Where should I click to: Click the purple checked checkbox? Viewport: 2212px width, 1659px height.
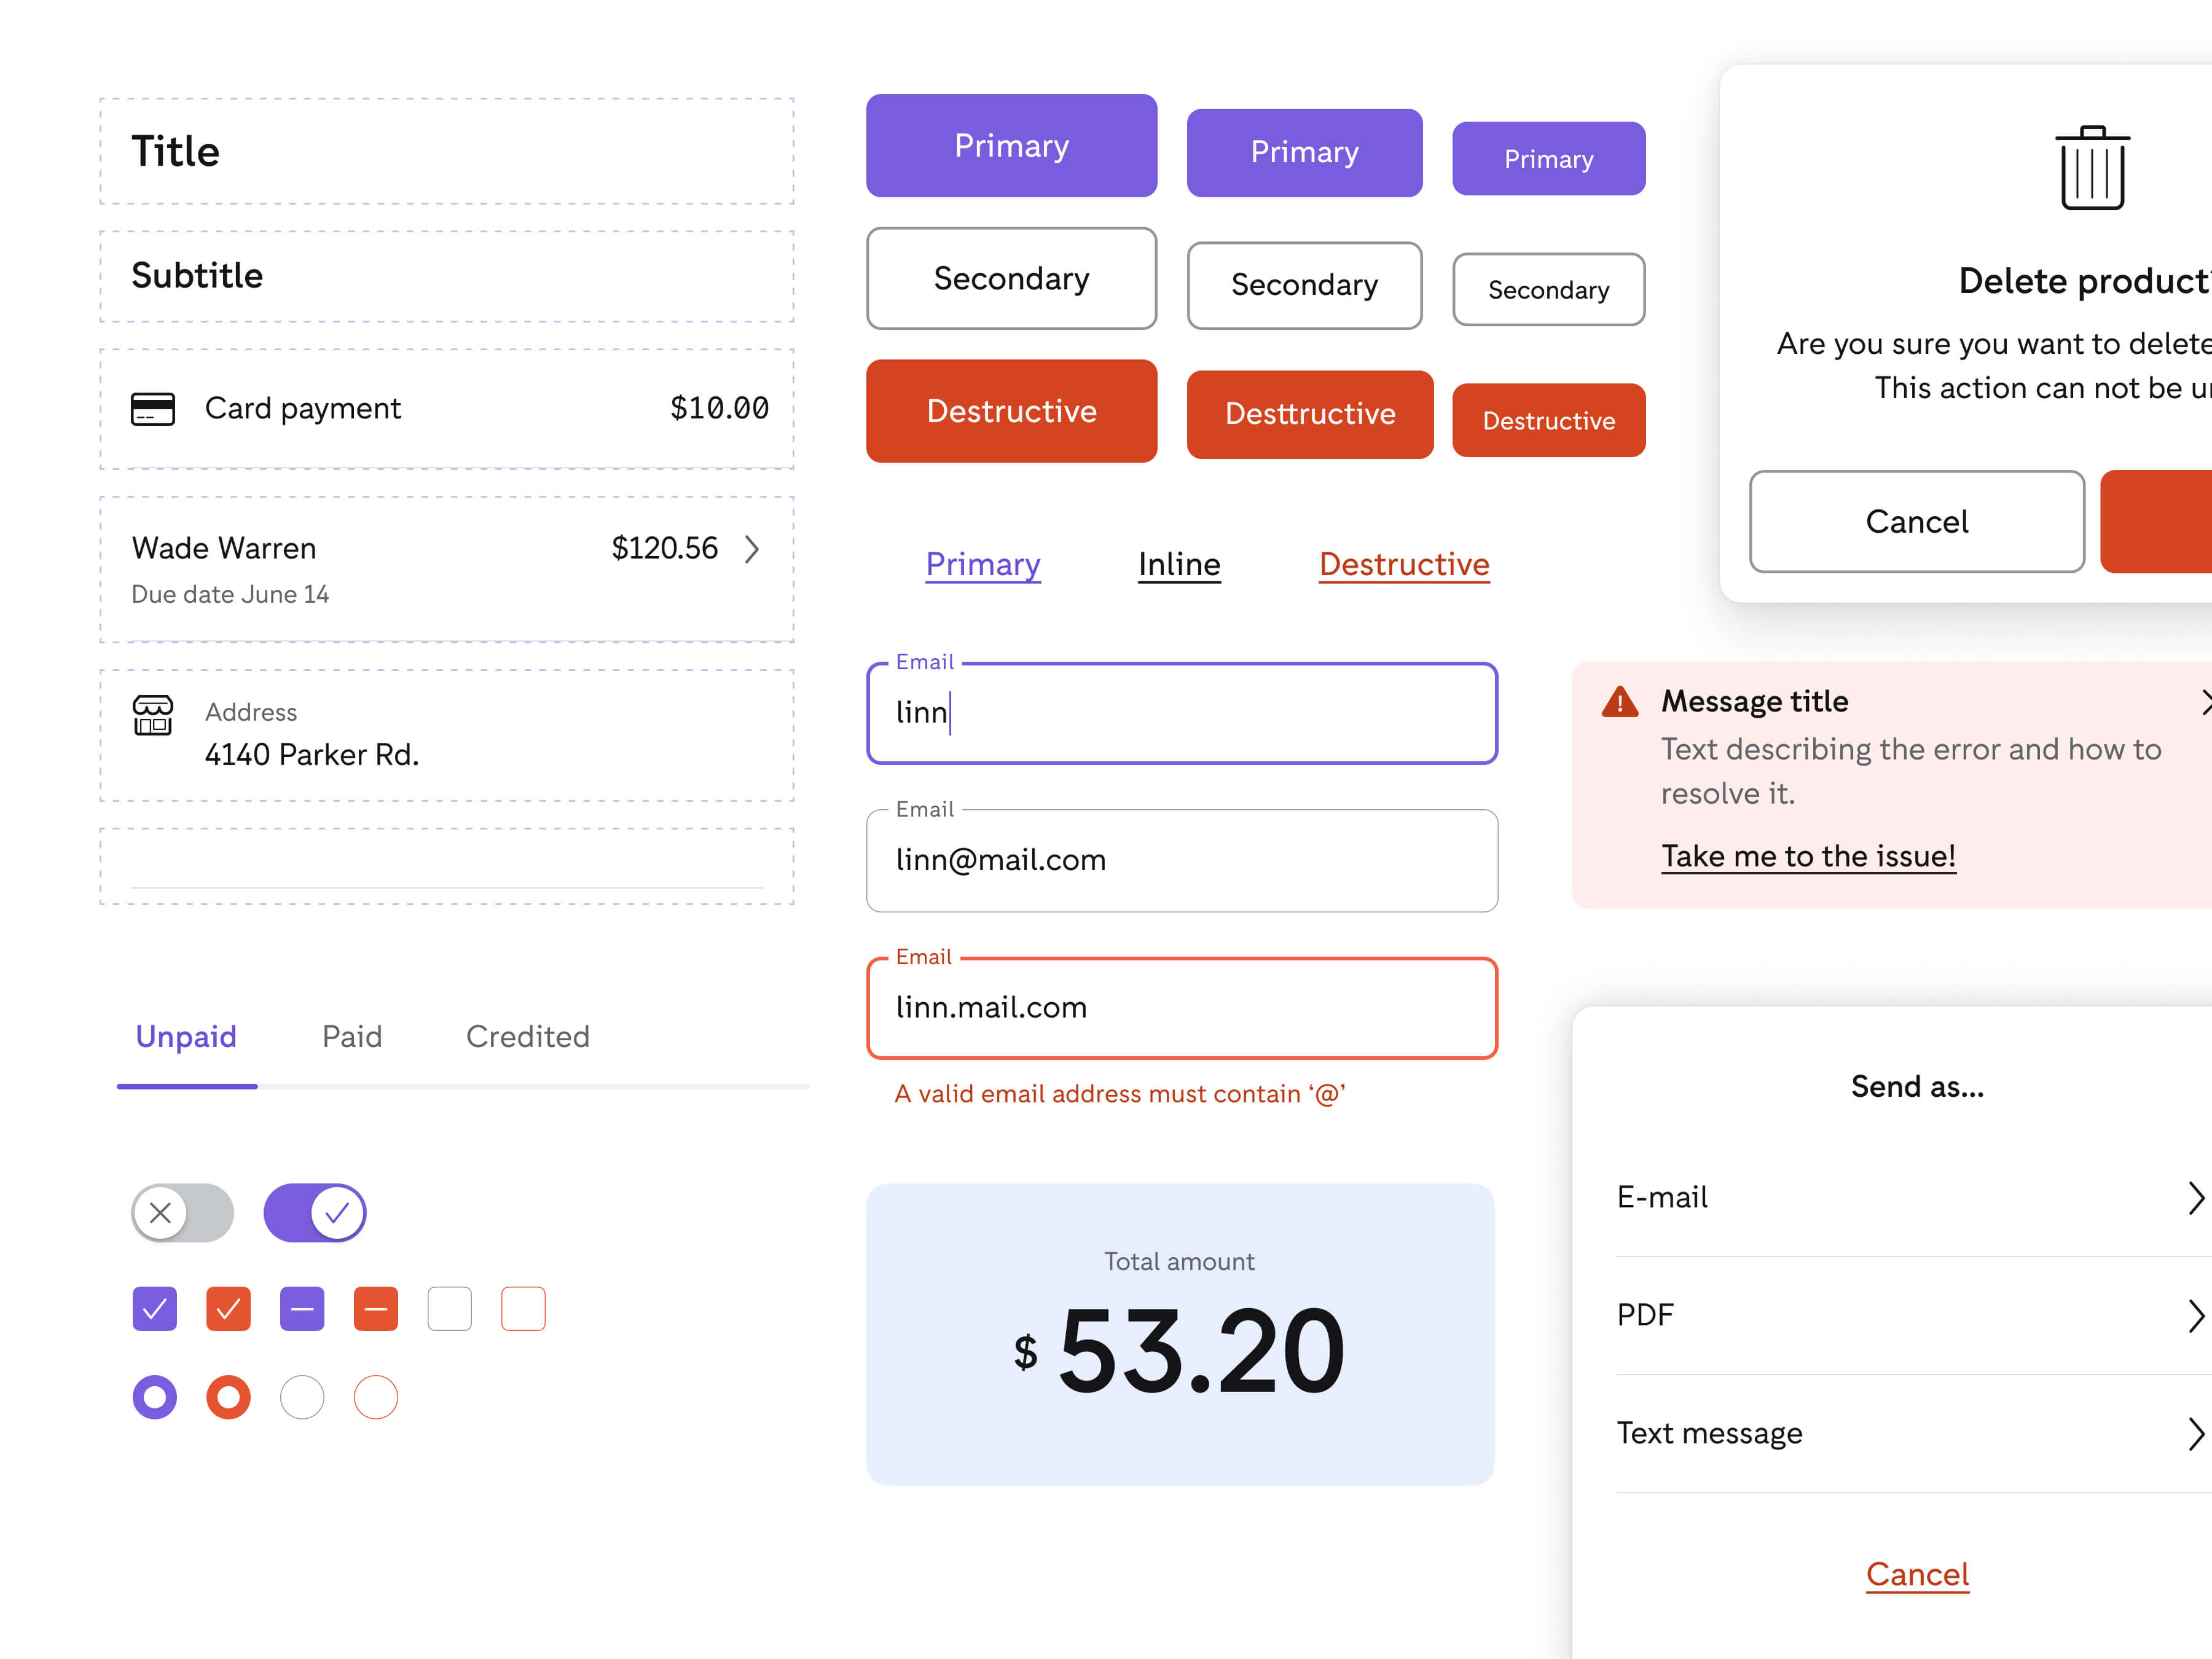154,1309
